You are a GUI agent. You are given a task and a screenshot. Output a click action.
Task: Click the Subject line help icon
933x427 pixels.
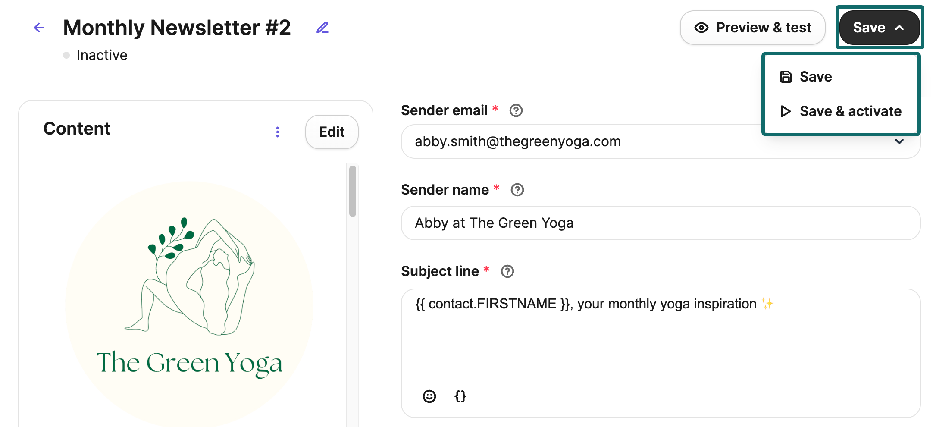tap(507, 271)
